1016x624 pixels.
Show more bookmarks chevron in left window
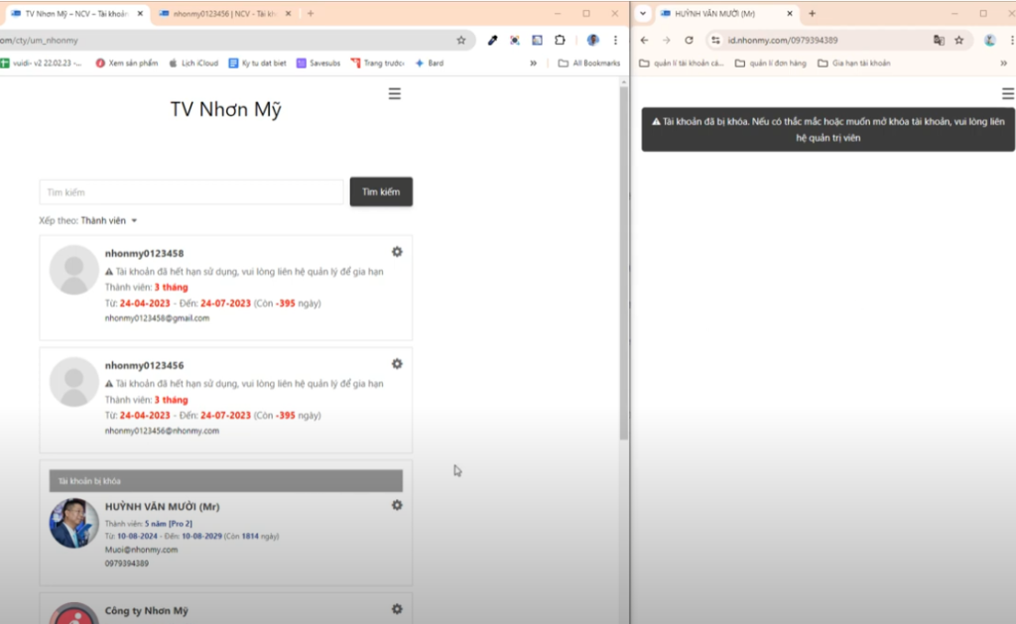tap(533, 62)
